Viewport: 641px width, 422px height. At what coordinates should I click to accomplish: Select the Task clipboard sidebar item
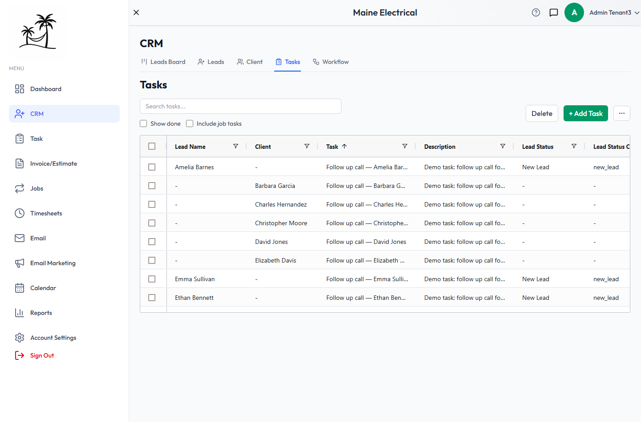(64, 139)
